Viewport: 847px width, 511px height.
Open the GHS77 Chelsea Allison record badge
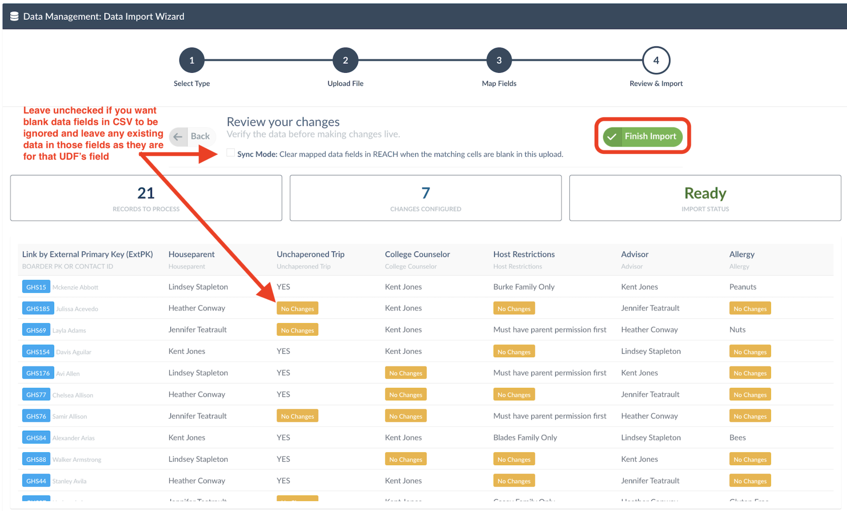click(36, 394)
